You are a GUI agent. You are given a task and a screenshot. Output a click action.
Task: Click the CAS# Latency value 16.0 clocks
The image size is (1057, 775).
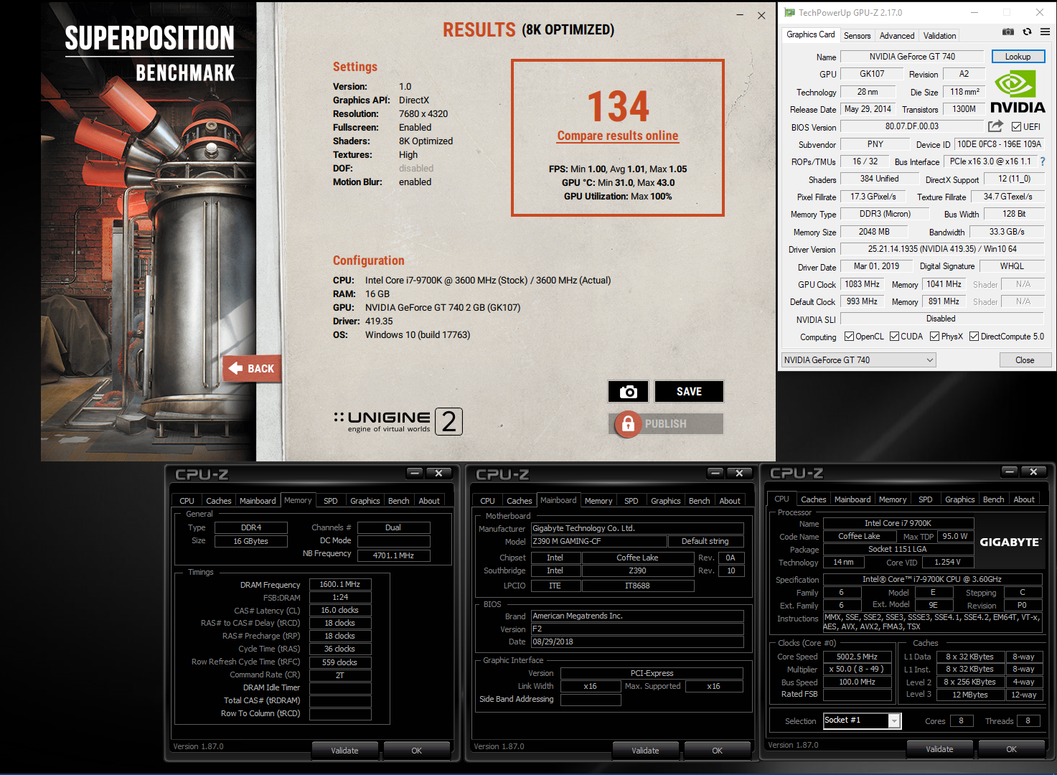pos(340,610)
